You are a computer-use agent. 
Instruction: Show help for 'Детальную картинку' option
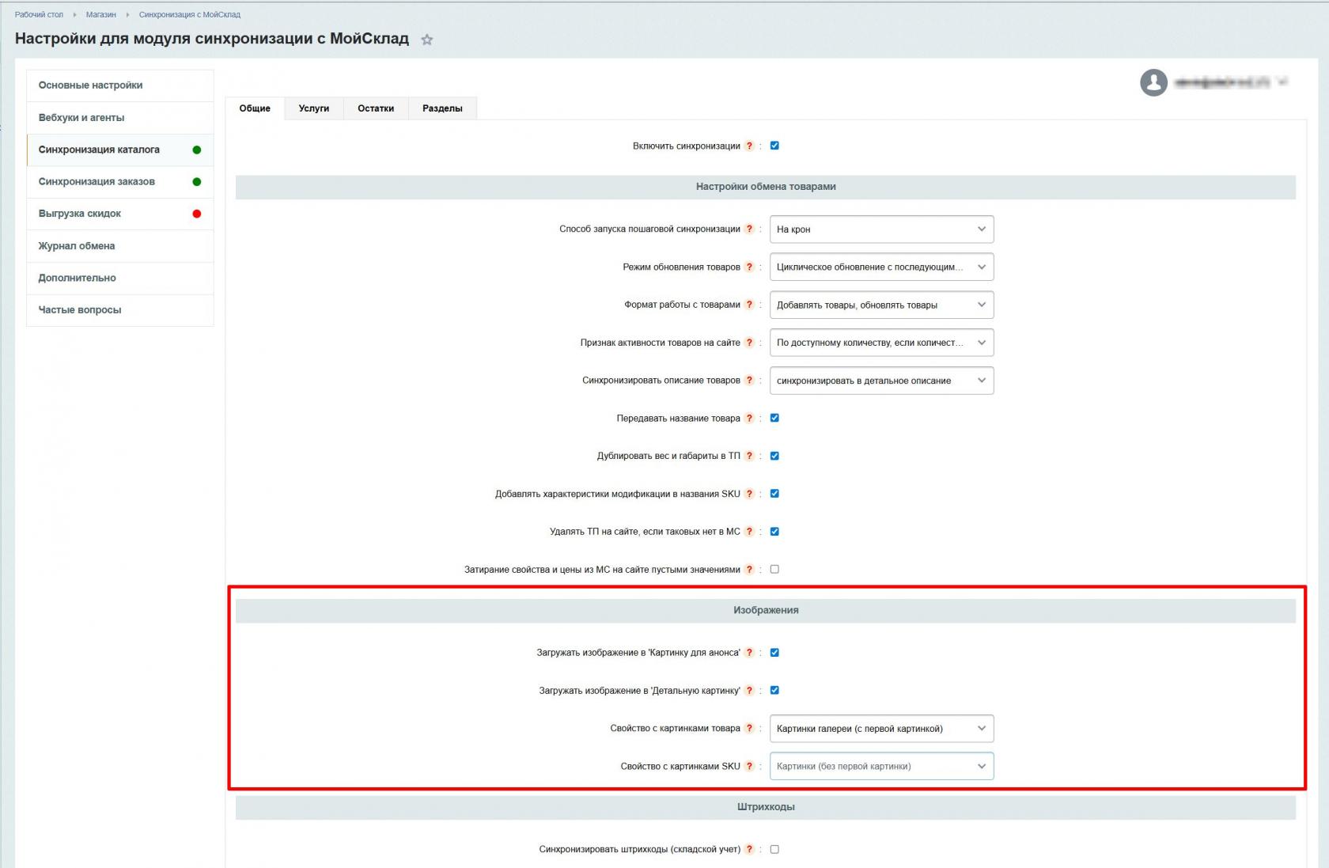(750, 691)
